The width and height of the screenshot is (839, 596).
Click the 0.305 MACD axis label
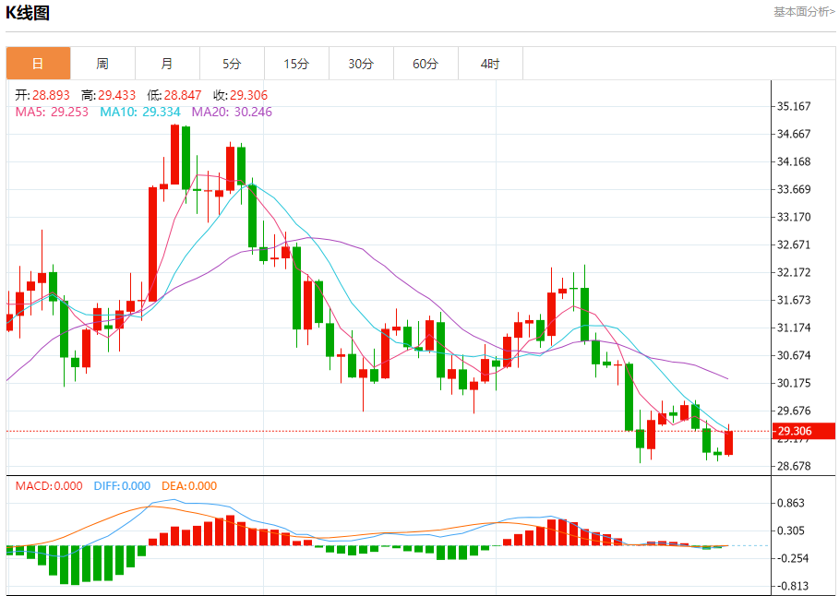pos(791,530)
